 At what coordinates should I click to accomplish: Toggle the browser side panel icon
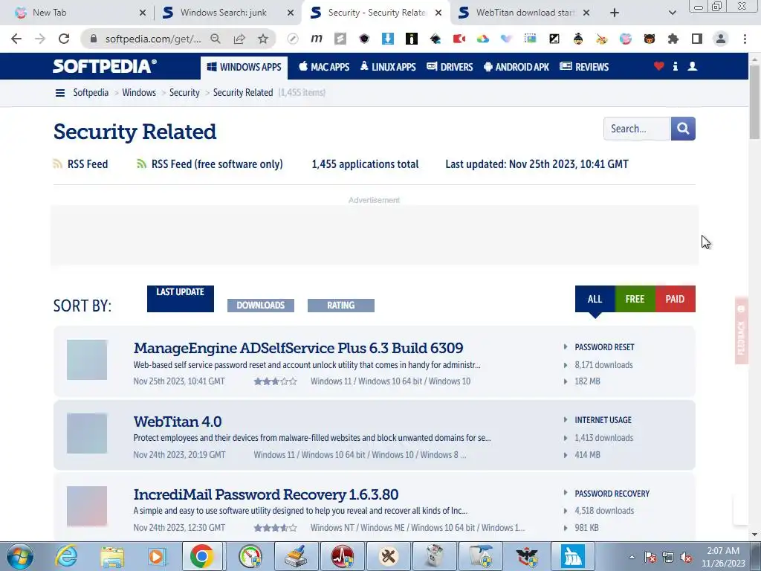pos(697,39)
